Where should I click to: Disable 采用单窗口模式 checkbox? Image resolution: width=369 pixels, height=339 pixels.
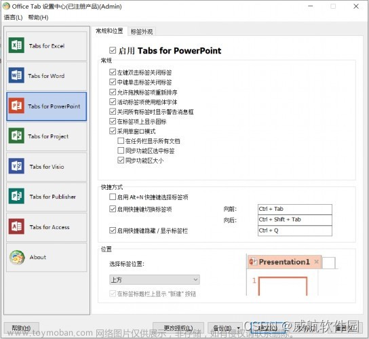click(113, 131)
